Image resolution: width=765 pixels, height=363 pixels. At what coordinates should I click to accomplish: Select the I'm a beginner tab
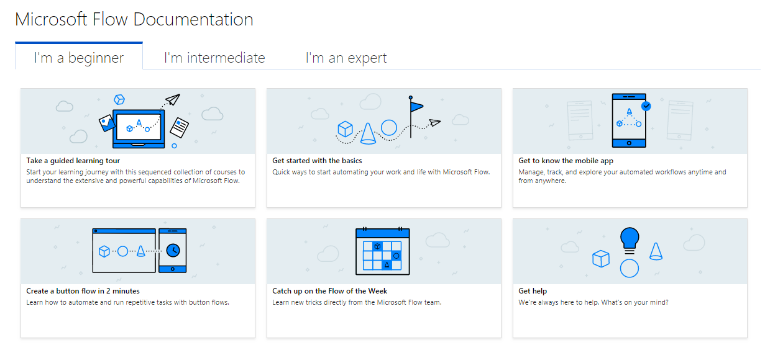pos(78,56)
